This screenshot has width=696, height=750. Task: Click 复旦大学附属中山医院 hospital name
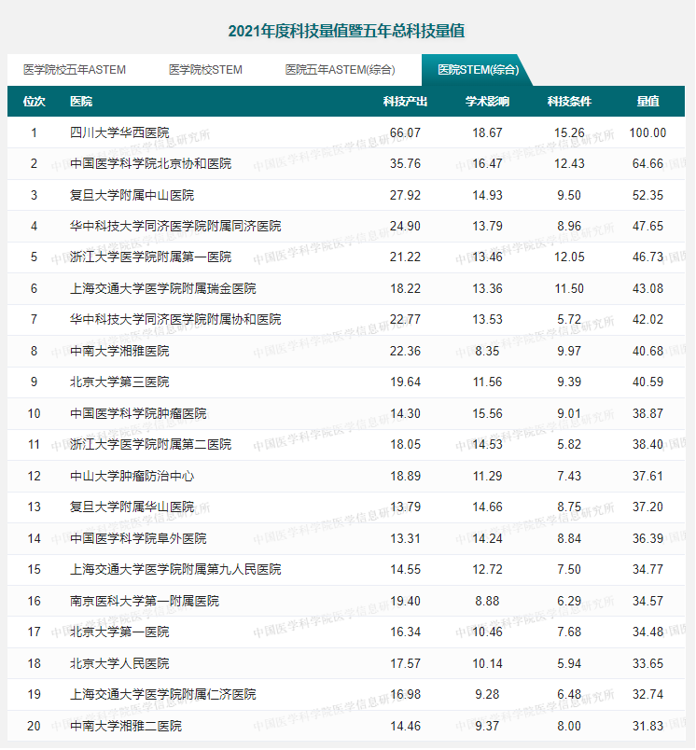click(x=132, y=195)
